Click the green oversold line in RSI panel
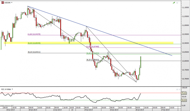This screenshot has height=111, width=190. pos(90,100)
